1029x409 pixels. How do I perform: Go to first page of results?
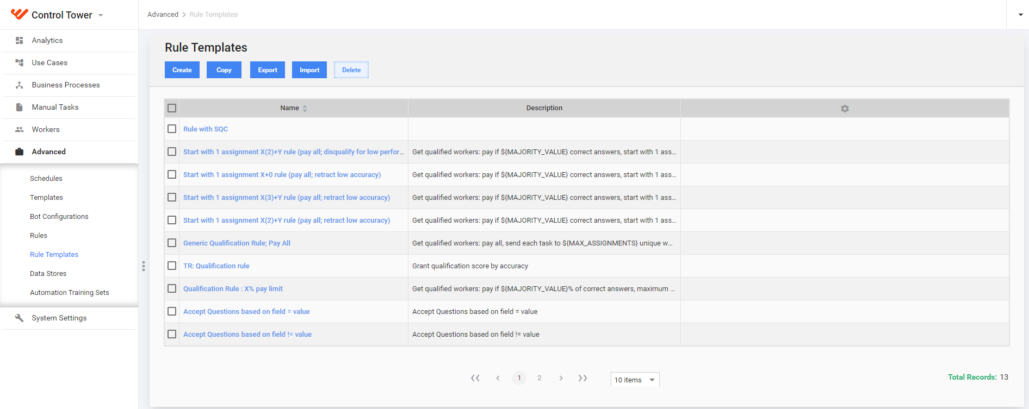tap(475, 378)
